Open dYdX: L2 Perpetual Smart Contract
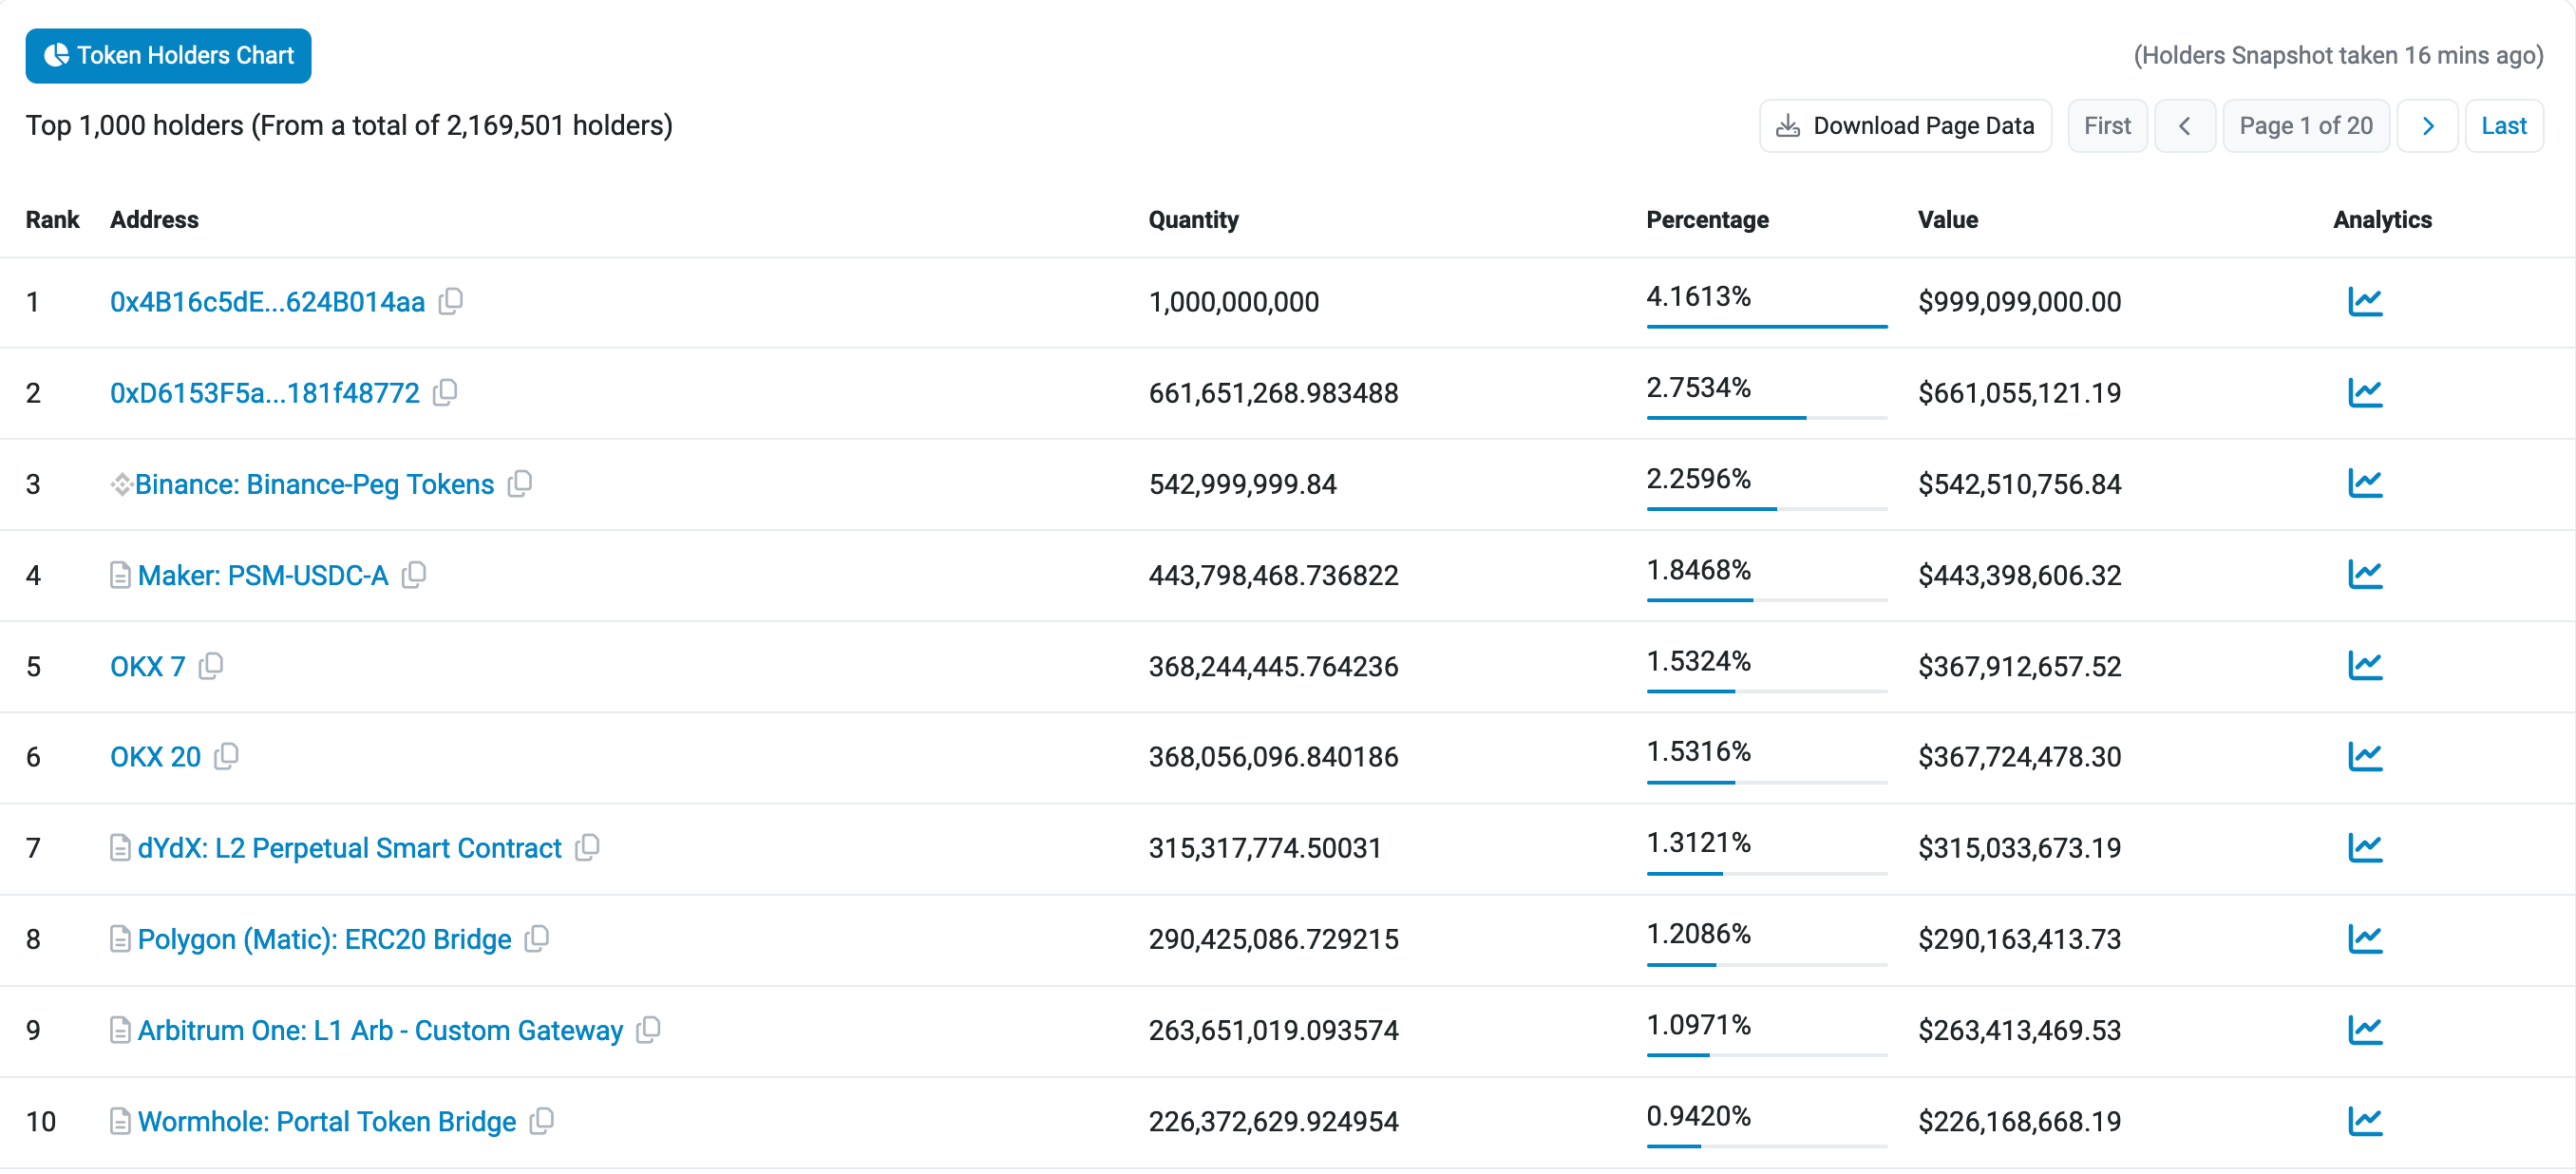The image size is (2576, 1174). (x=350, y=847)
